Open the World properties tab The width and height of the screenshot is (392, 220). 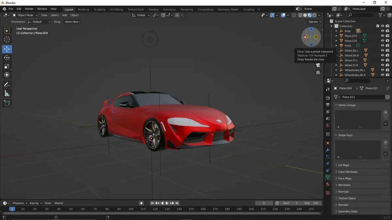328,125
